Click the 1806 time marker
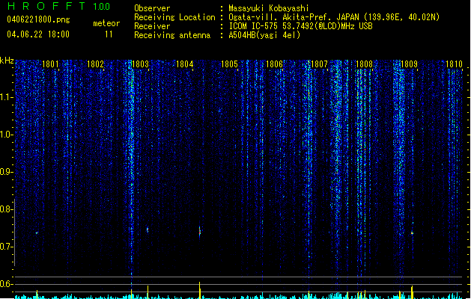471x299 pixels. tap(274, 64)
